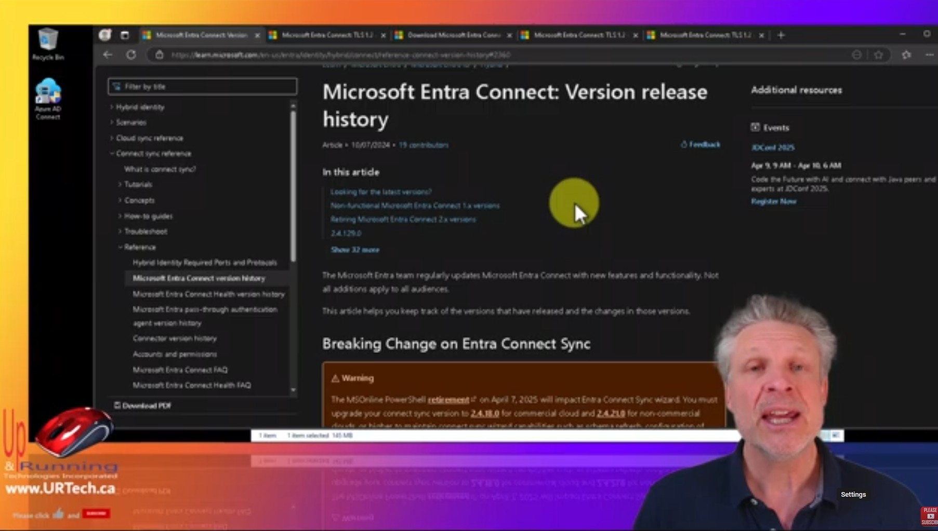Screen dimensions: 938x531
Task: Collapse the Connect sync reference section
Action: (112, 153)
